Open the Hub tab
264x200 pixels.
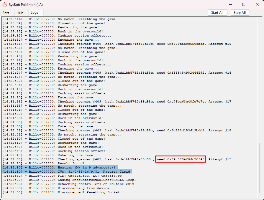20,13
